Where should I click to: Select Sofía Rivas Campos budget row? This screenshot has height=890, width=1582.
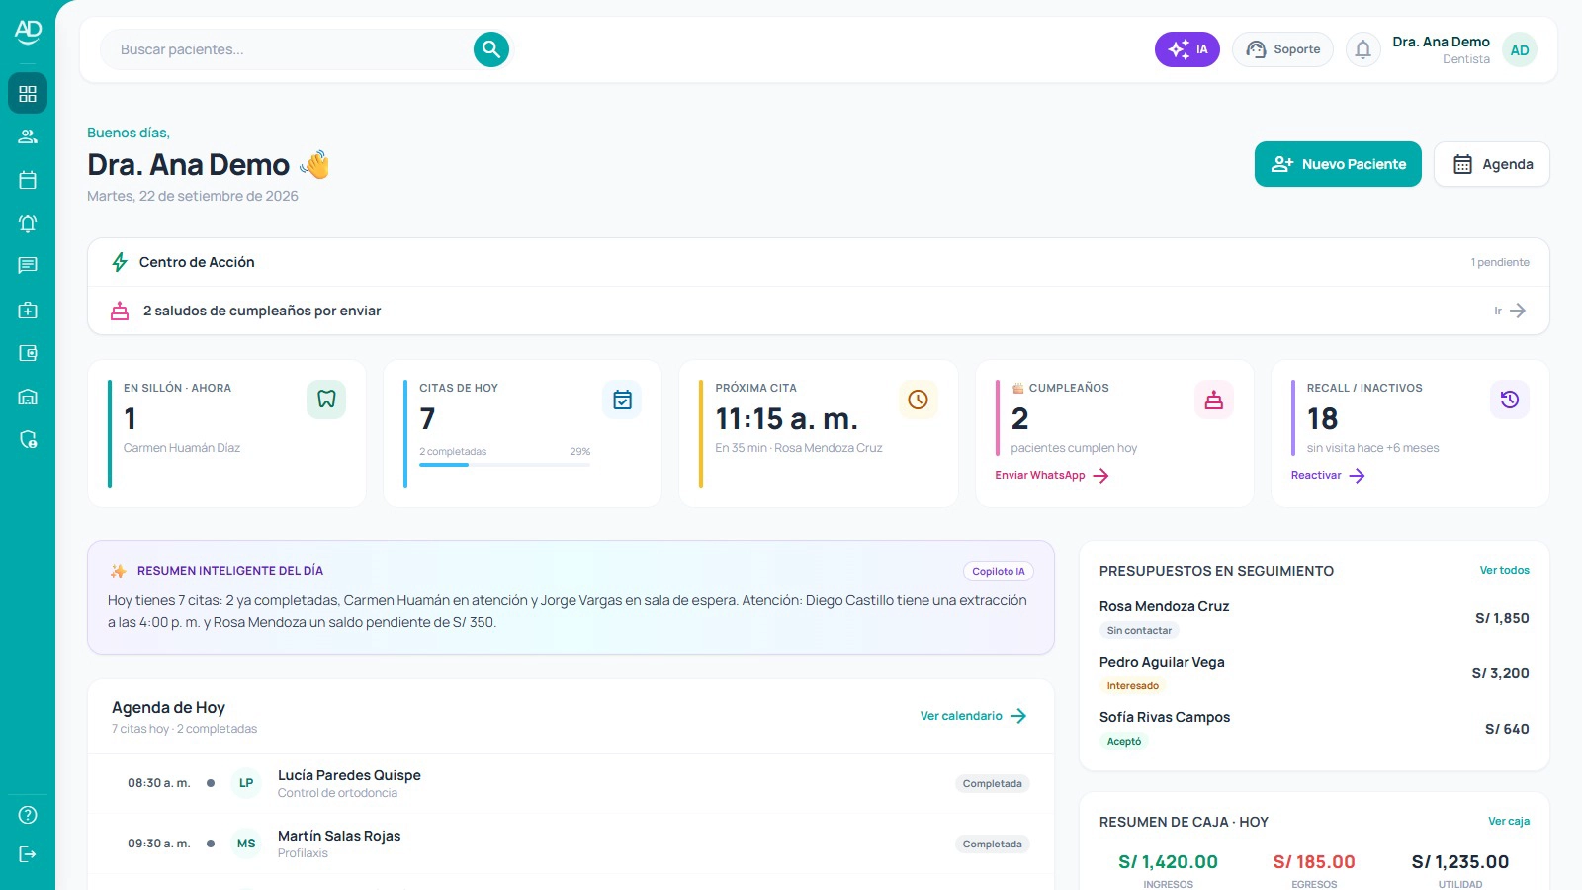1314,729
